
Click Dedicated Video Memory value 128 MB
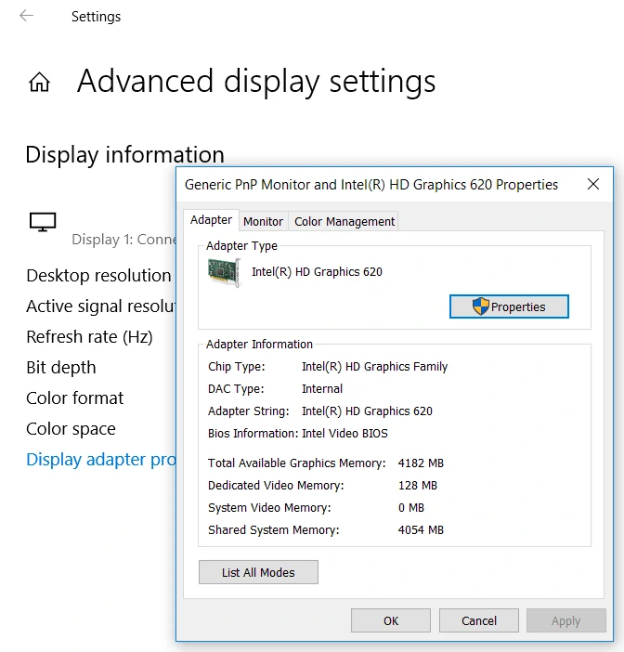coord(418,485)
